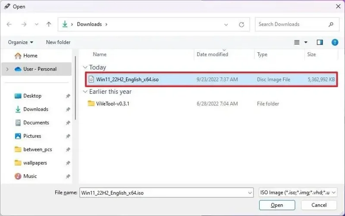Image resolution: width=345 pixels, height=216 pixels.
Task: Click the Downloads arrow icon in address bar
Action: pos(65,24)
